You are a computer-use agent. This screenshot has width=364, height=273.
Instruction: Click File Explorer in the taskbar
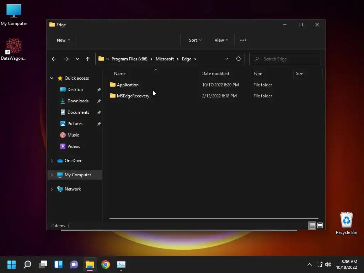[90, 264]
